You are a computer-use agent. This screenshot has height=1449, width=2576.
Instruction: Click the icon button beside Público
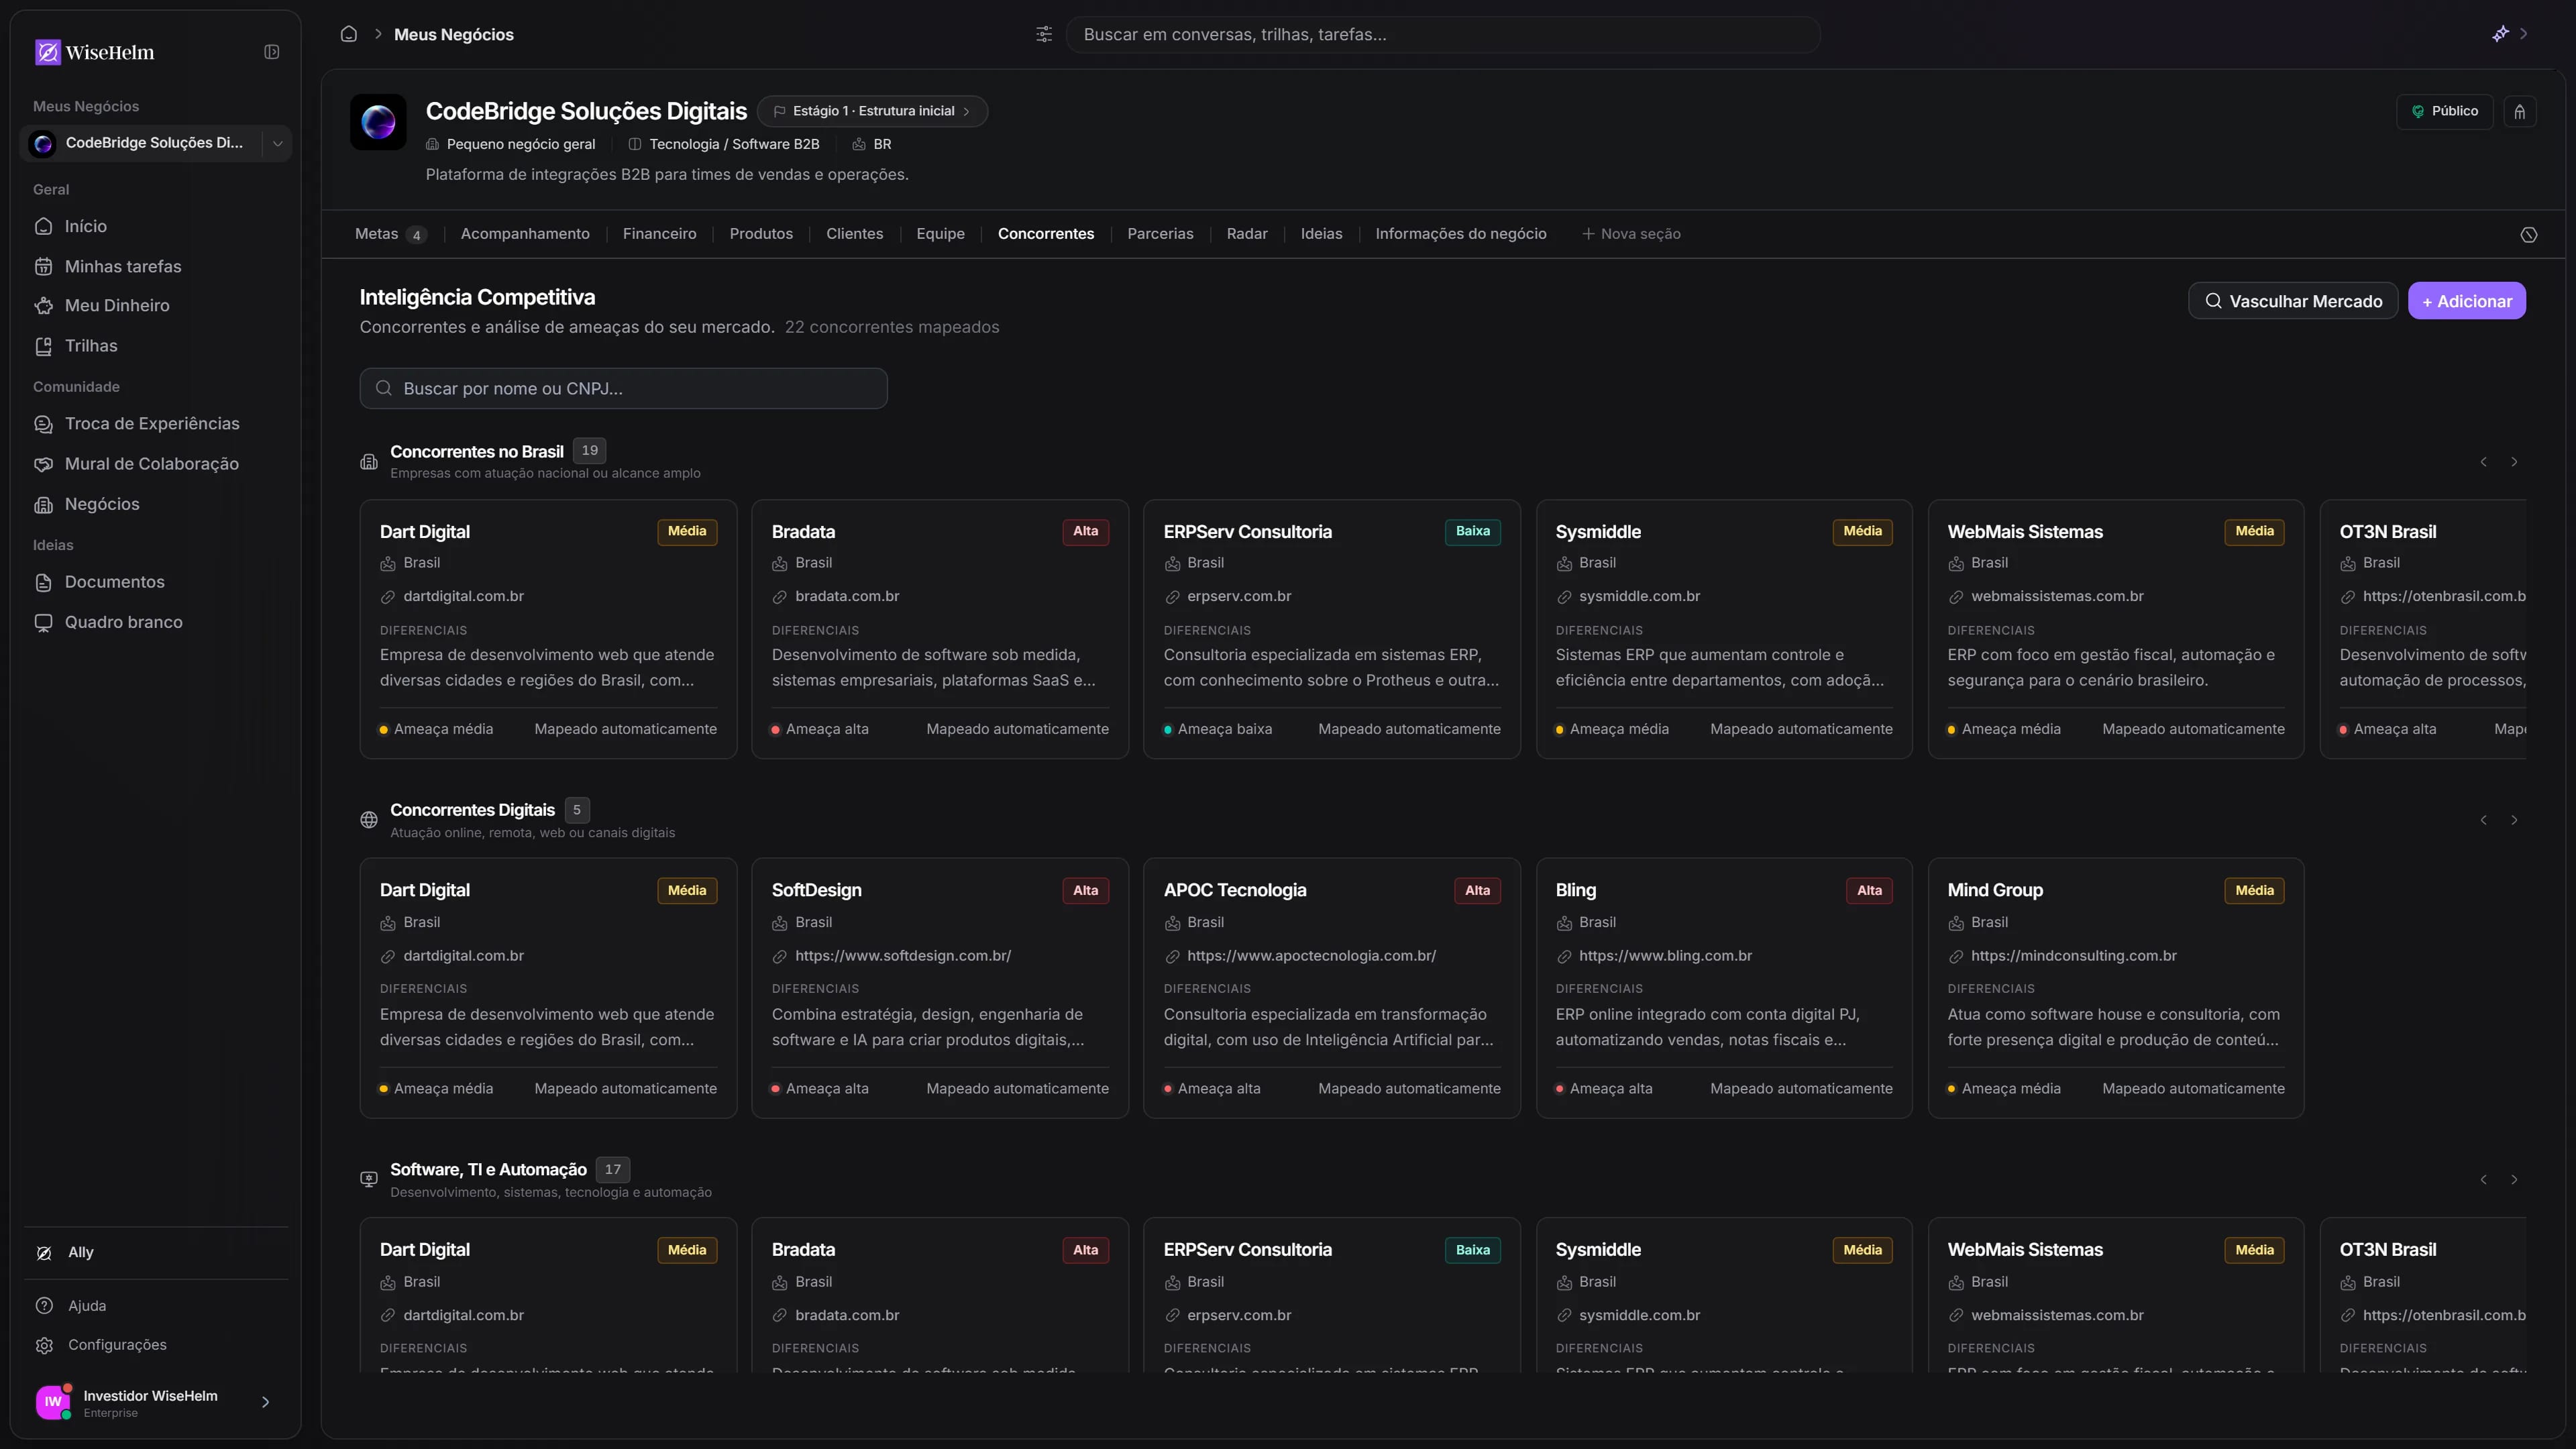pyautogui.click(x=2520, y=111)
